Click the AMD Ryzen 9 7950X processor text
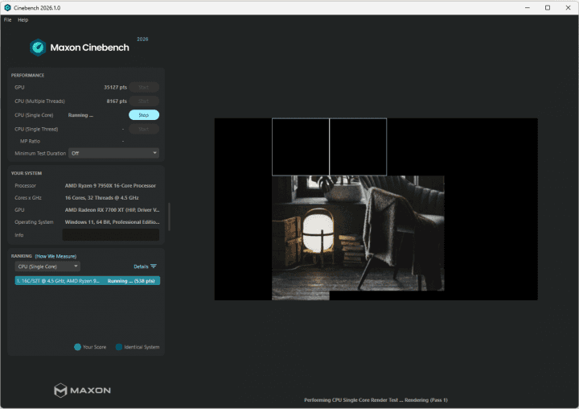Image resolution: width=579 pixels, height=409 pixels. 110,186
